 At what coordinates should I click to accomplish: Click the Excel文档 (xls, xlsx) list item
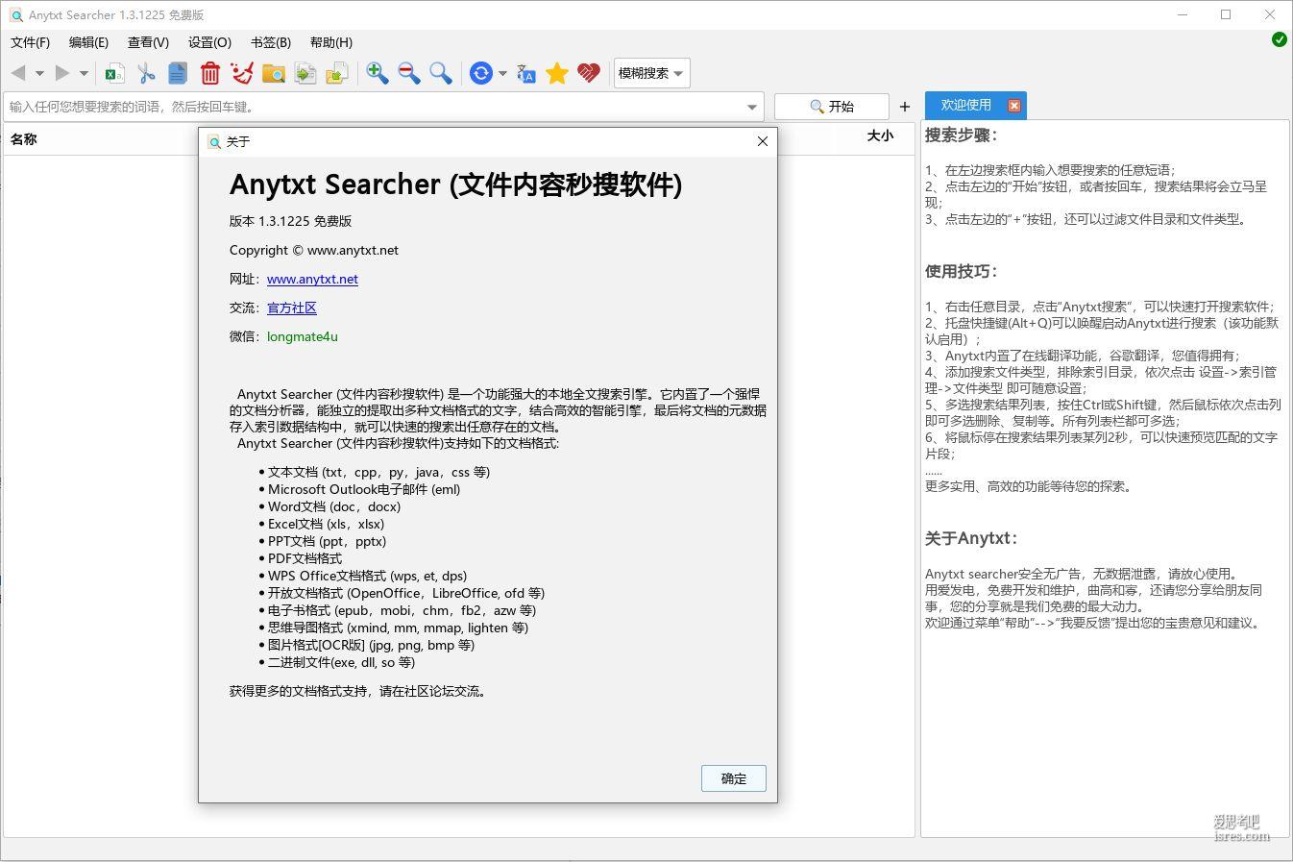click(326, 524)
